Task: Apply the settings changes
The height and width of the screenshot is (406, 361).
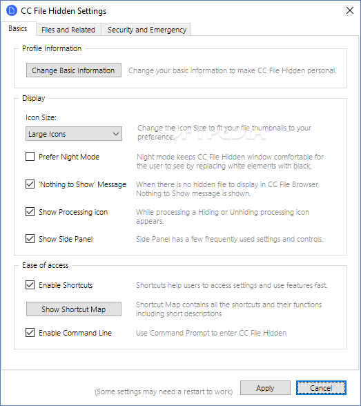Action: 265,388
